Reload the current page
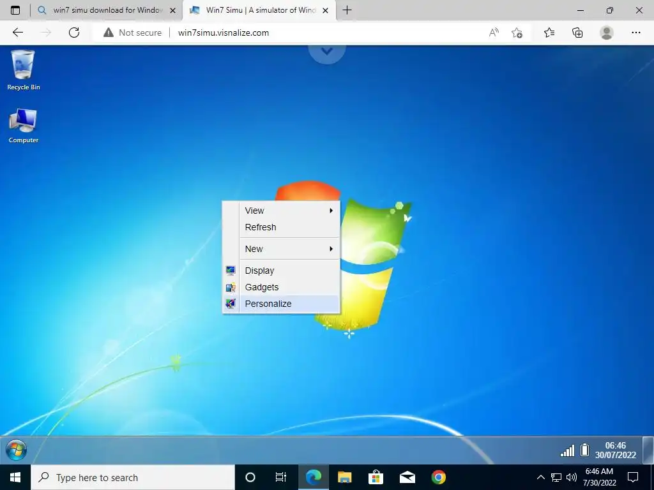This screenshot has width=654, height=490. (74, 33)
